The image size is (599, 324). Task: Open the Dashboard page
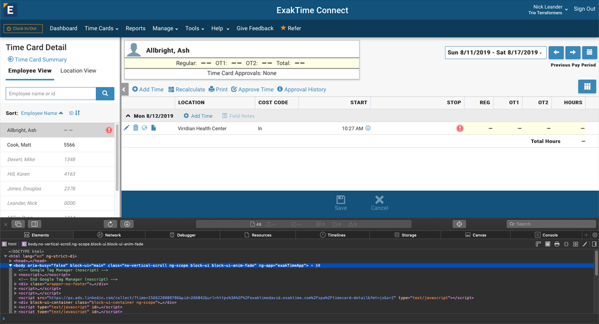click(x=63, y=28)
